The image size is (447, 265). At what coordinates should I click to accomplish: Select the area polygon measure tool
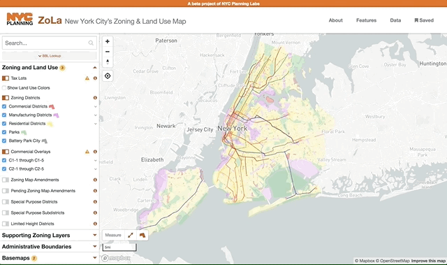coord(142,235)
